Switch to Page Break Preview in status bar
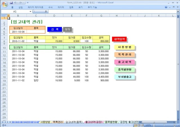The height and width of the screenshot is (127, 180). point(142,125)
